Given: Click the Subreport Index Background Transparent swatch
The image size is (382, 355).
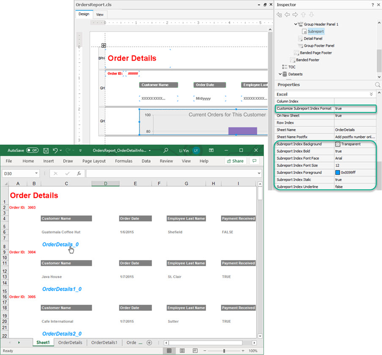Looking at the screenshot, I should tap(338, 144).
